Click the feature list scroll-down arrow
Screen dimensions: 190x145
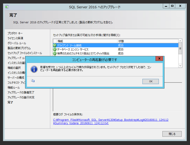click(x=180, y=66)
